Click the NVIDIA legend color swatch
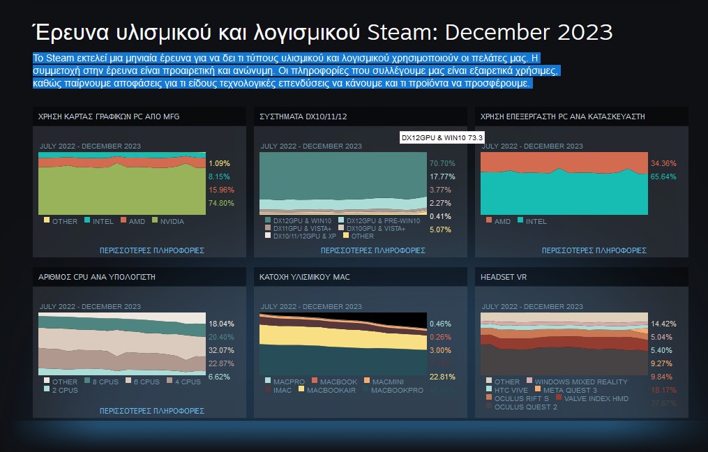708x452 pixels. coord(155,220)
